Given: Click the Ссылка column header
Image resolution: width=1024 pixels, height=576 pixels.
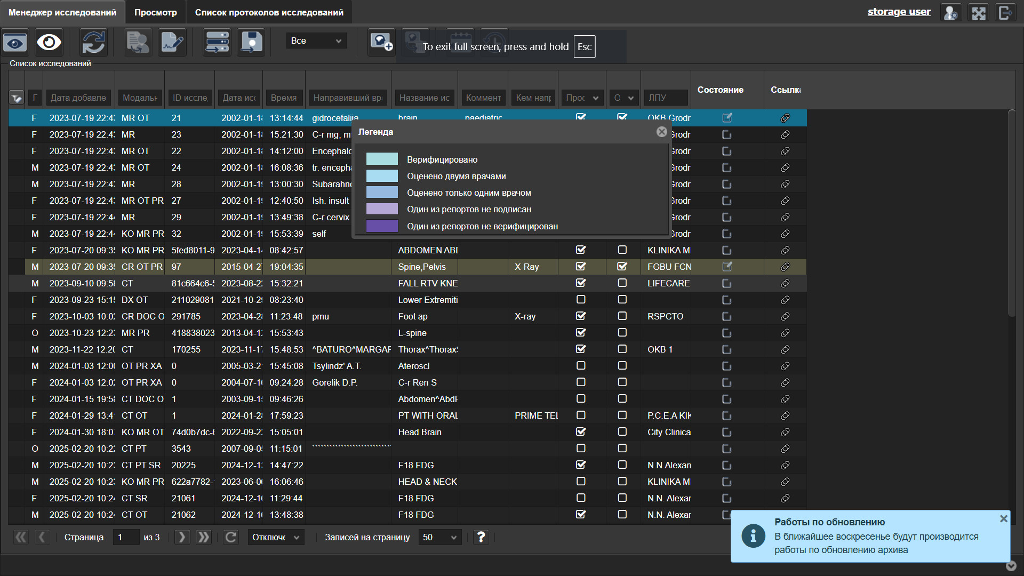Looking at the screenshot, I should pyautogui.click(x=785, y=90).
